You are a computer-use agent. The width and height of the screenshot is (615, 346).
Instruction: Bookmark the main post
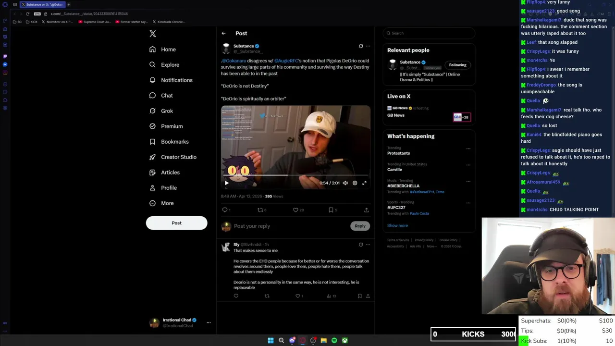point(331,210)
